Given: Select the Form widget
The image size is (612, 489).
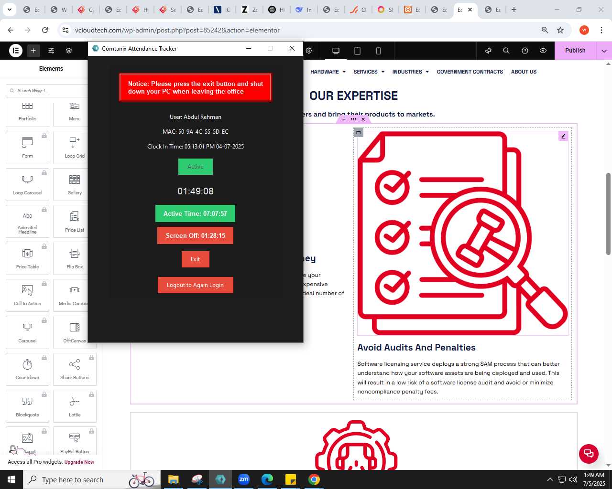Looking at the screenshot, I should click(27, 148).
